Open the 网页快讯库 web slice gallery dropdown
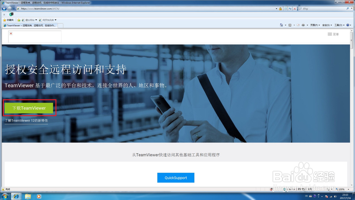 (48, 20)
